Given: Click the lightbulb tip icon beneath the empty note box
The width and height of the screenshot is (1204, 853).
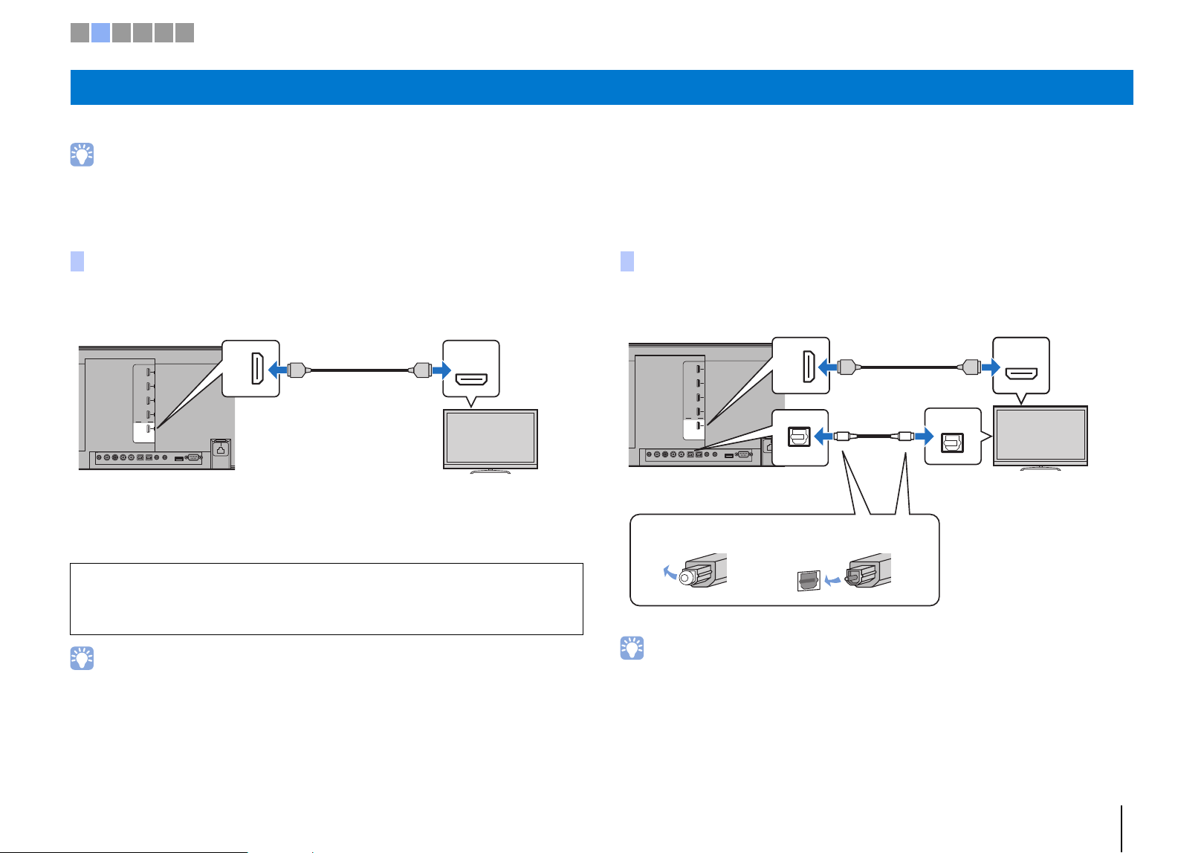Looking at the screenshot, I should (82, 658).
